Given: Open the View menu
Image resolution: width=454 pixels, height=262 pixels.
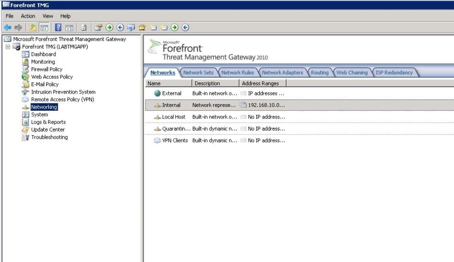Looking at the screenshot, I should pos(48,16).
